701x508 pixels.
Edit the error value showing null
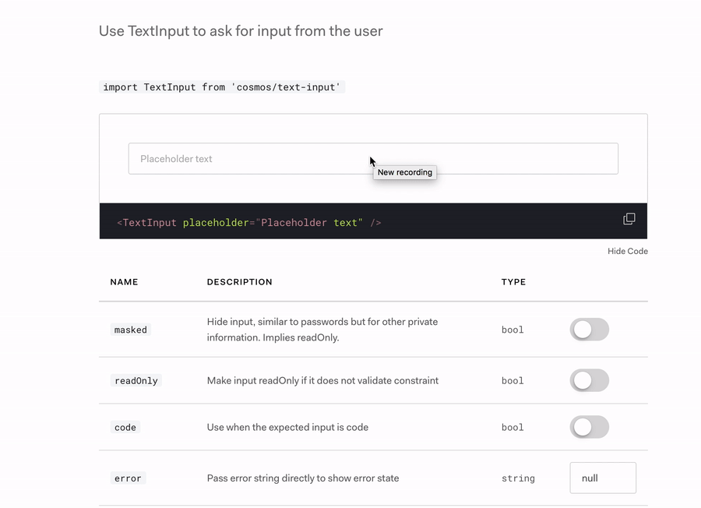pos(602,478)
